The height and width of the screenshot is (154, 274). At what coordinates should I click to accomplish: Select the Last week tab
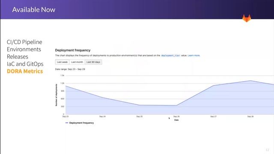pos(62,62)
